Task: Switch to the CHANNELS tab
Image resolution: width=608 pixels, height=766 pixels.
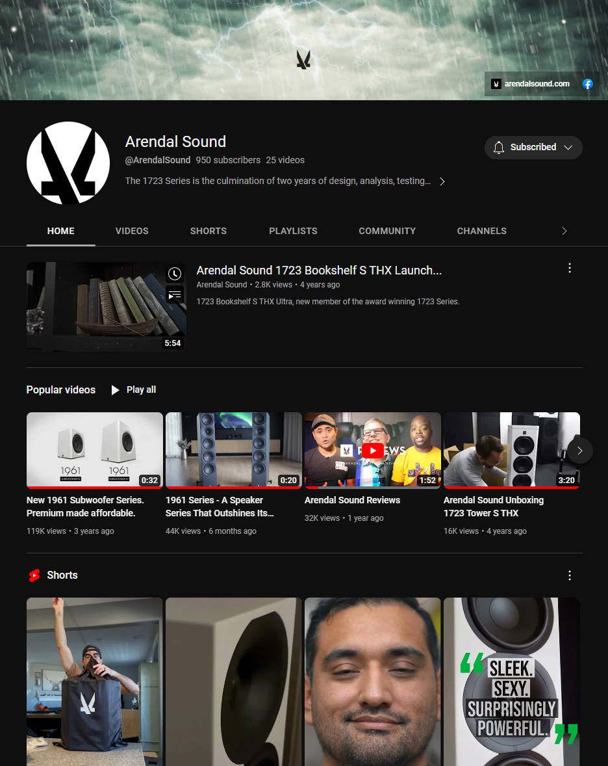Action: pyautogui.click(x=481, y=231)
